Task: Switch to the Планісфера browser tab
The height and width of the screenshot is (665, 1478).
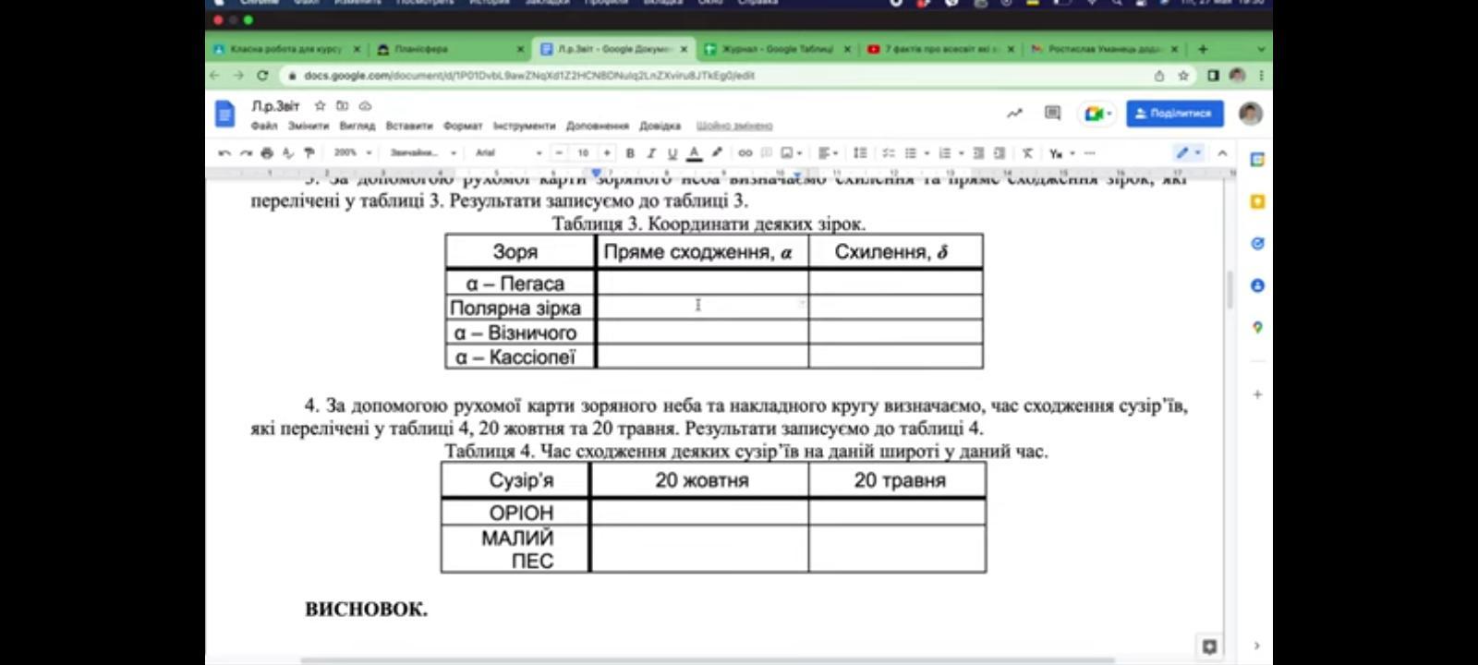Action: click(451, 49)
